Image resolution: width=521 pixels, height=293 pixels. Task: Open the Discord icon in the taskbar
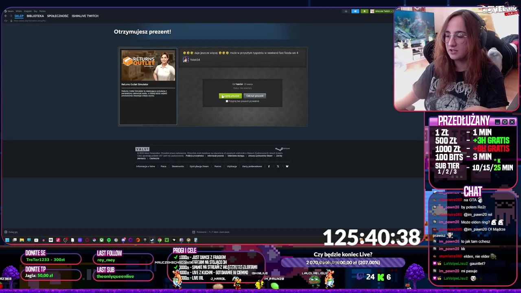point(123,240)
